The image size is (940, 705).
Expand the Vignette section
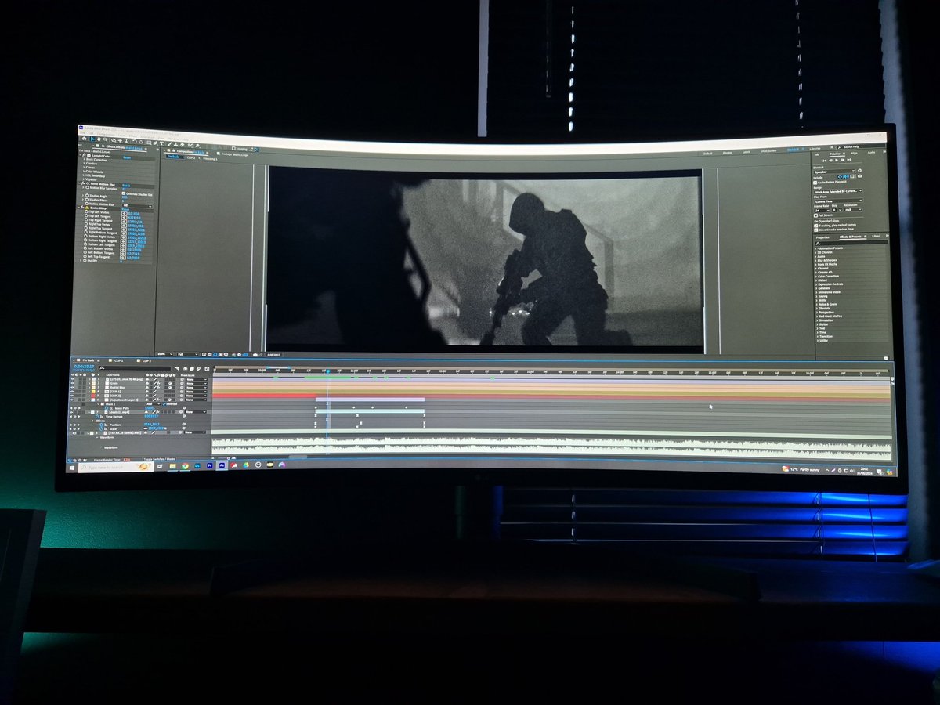(84, 179)
